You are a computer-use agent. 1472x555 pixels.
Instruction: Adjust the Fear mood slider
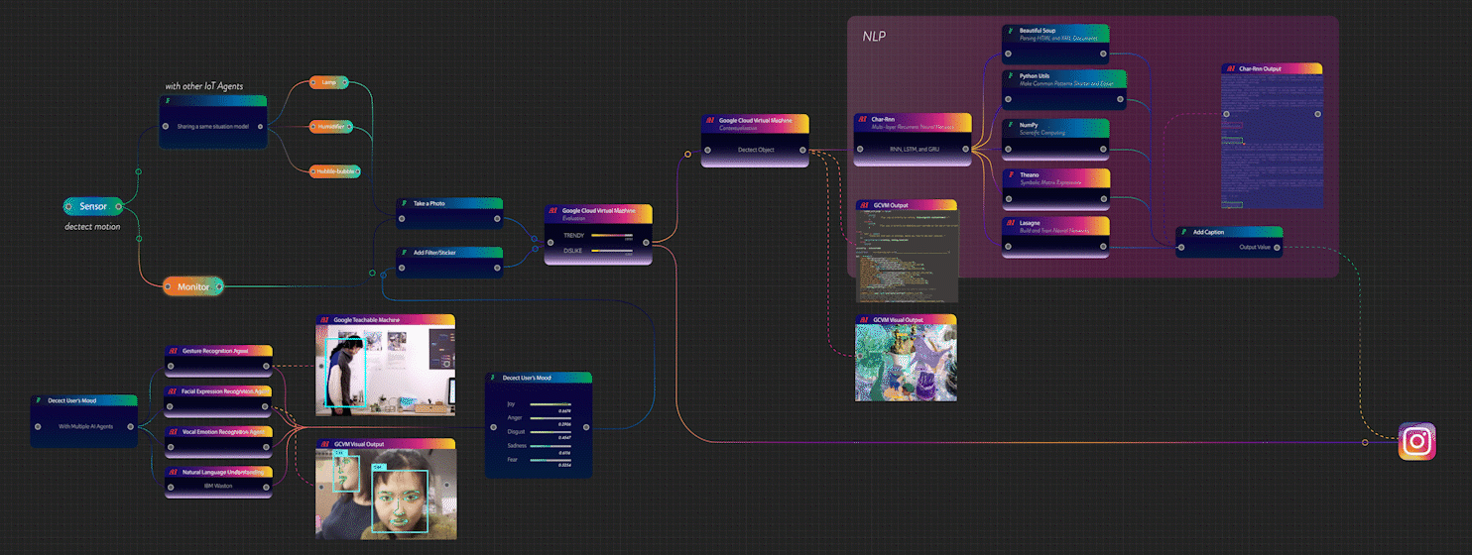click(x=551, y=460)
